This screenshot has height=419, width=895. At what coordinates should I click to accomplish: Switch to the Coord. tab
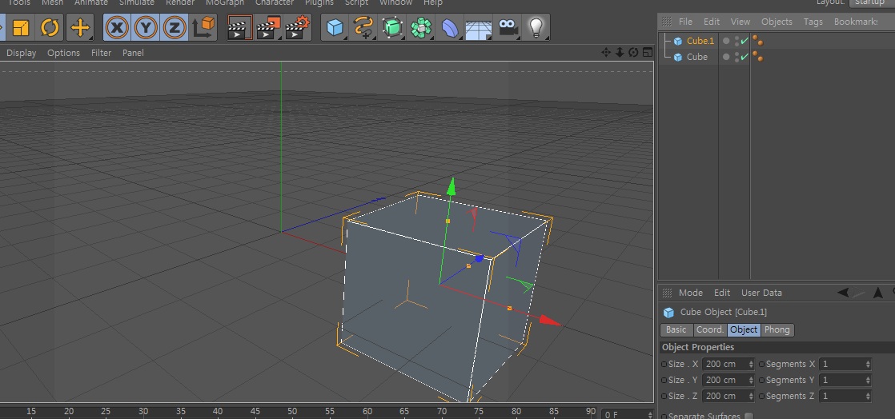click(x=709, y=329)
